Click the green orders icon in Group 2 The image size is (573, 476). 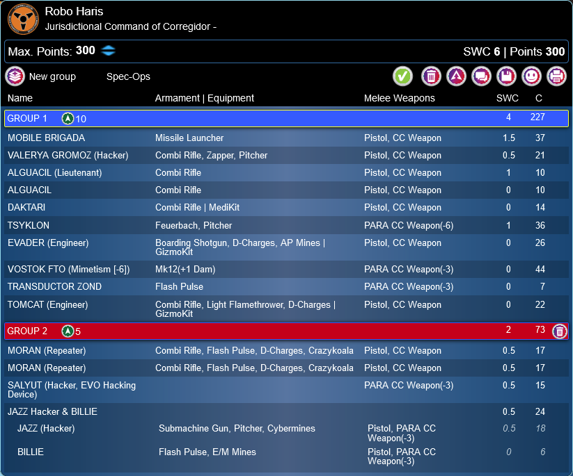pos(68,331)
